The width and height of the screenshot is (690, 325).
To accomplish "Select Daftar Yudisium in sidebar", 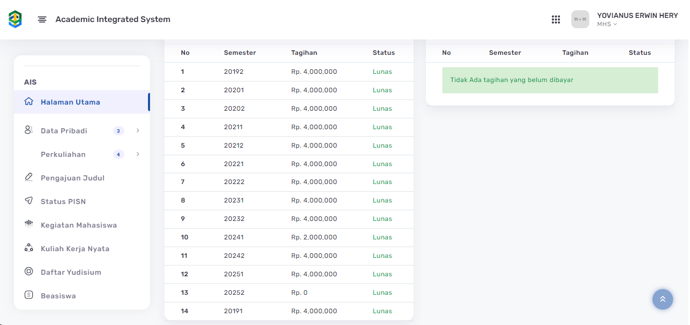I will point(71,272).
